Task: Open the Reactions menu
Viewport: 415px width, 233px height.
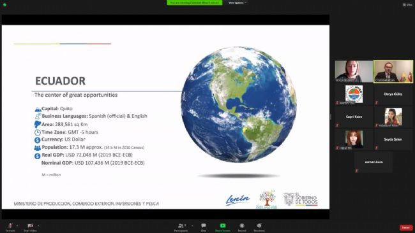Action: click(x=259, y=227)
